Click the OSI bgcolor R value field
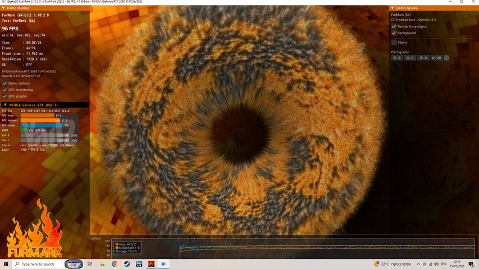Screen dimensions: 479x269 pyautogui.click(x=397, y=58)
